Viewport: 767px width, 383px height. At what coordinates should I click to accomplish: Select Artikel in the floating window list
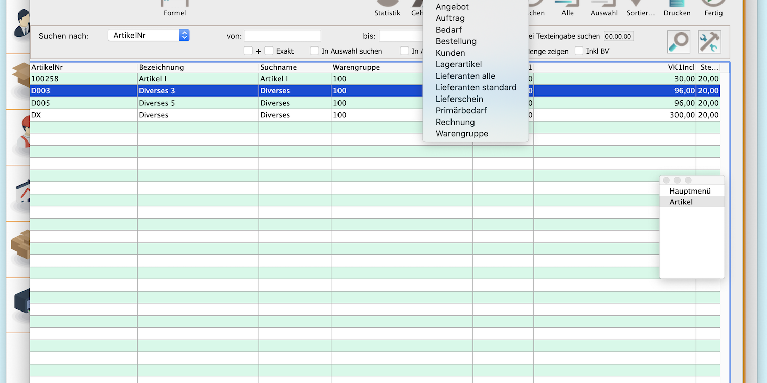pos(692,202)
